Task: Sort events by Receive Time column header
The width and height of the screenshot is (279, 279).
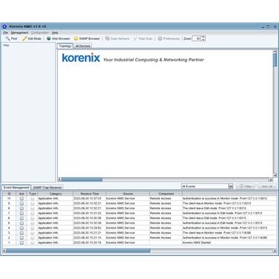Action: pyautogui.click(x=89, y=194)
